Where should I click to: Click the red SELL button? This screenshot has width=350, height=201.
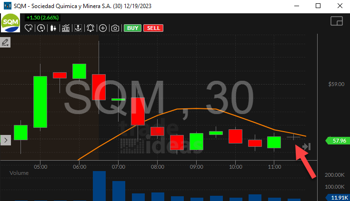click(x=153, y=28)
